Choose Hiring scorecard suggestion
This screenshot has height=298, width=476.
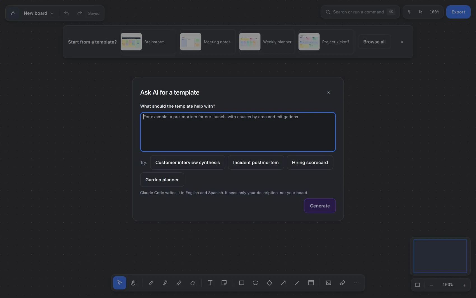(x=310, y=162)
